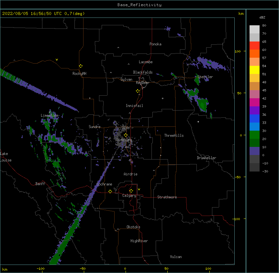Click the HighRiver town label
279x273 pixels.
pos(139,241)
